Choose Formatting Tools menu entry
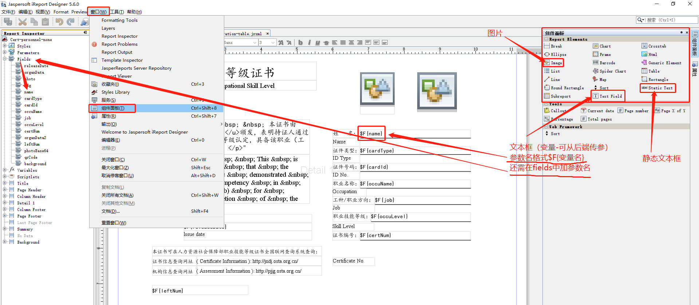The height and width of the screenshot is (305, 699). point(119,20)
